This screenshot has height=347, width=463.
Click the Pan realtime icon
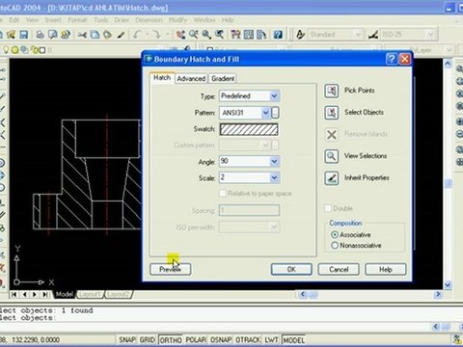point(180,35)
